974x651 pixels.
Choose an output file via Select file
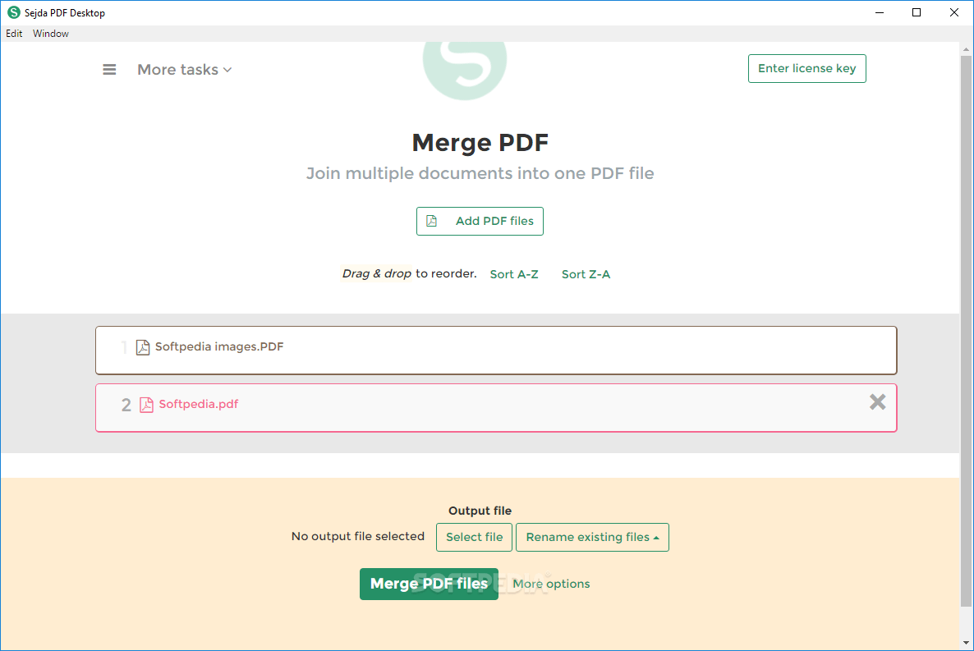[474, 537]
